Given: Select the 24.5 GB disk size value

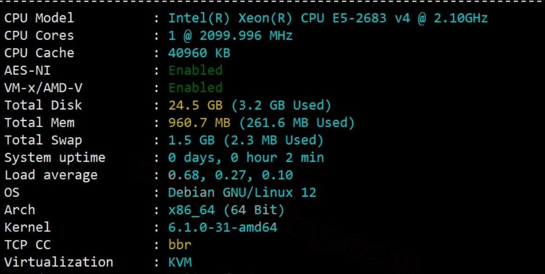Looking at the screenshot, I should point(195,105).
